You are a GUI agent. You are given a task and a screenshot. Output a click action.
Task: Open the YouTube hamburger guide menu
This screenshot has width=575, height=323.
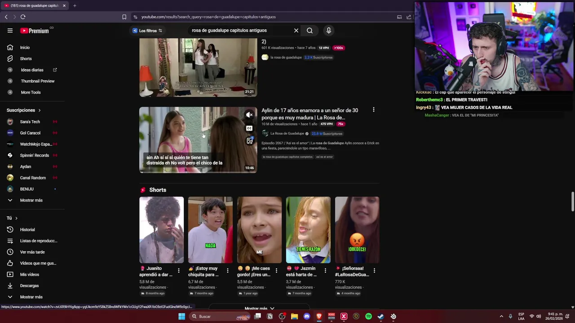pos(10,31)
